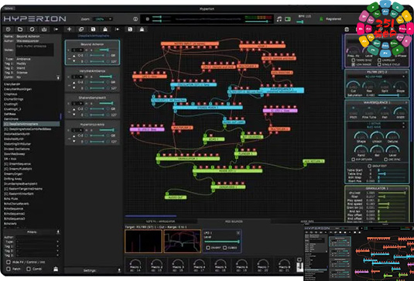Click the info icon beside the zoom control
The height and width of the screenshot is (281, 414).
click(135, 19)
